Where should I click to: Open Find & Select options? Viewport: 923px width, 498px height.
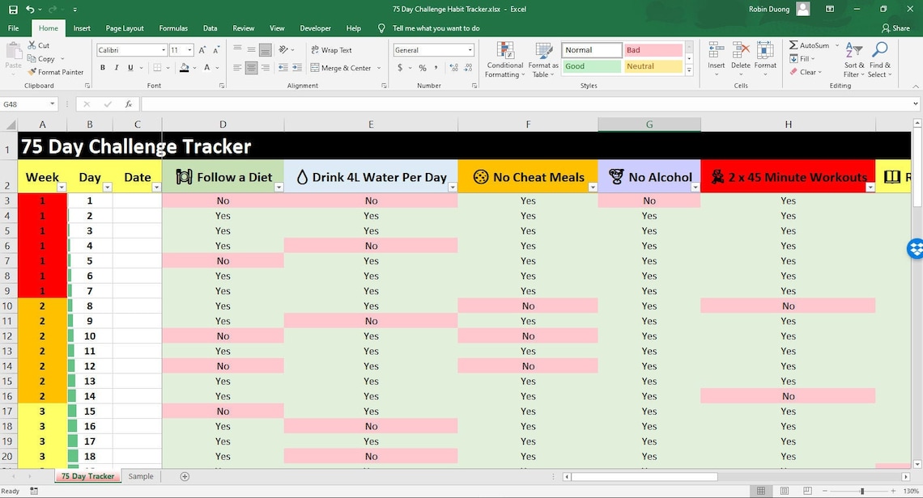pos(880,59)
